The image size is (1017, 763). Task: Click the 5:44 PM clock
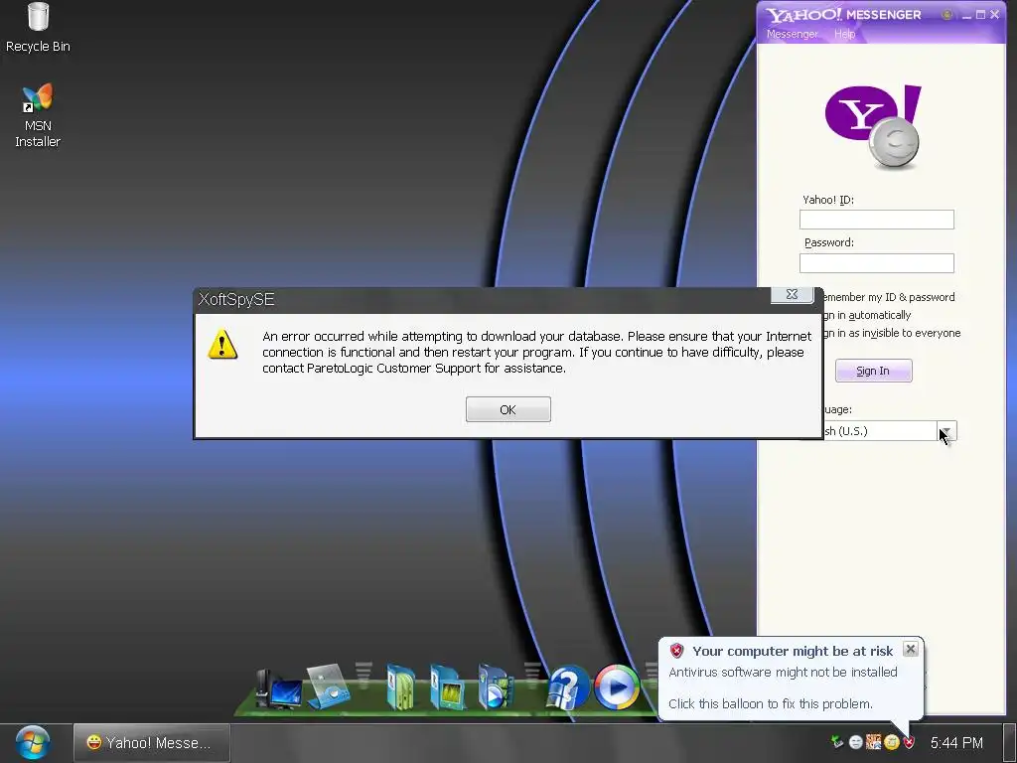[956, 743]
